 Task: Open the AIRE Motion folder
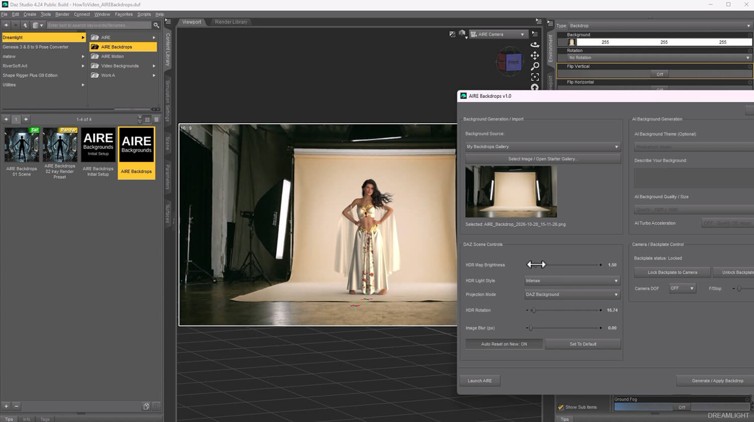(123, 56)
